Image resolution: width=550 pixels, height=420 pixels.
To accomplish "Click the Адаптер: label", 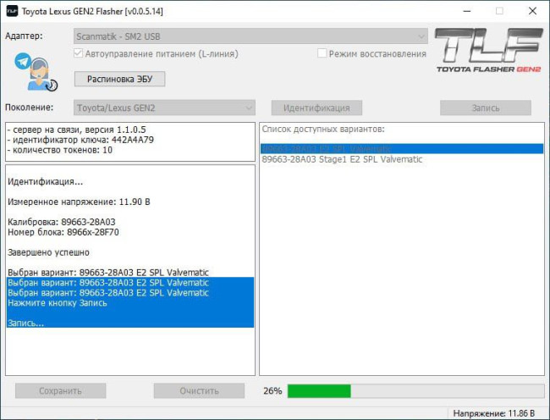I will (24, 36).
